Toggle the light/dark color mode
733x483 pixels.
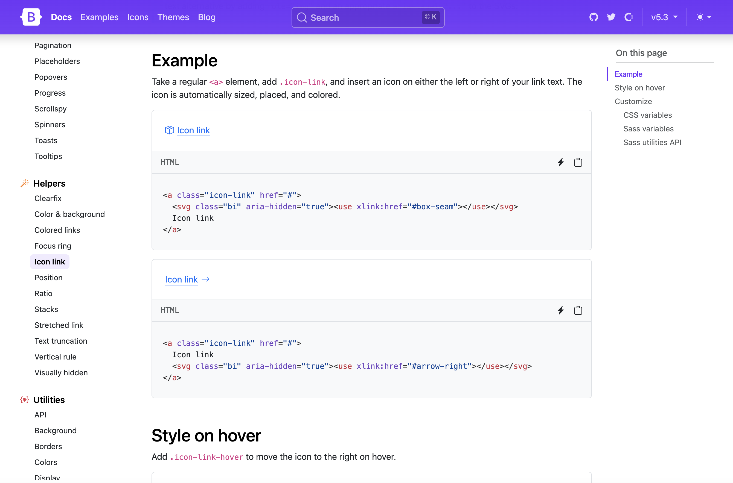tap(700, 17)
